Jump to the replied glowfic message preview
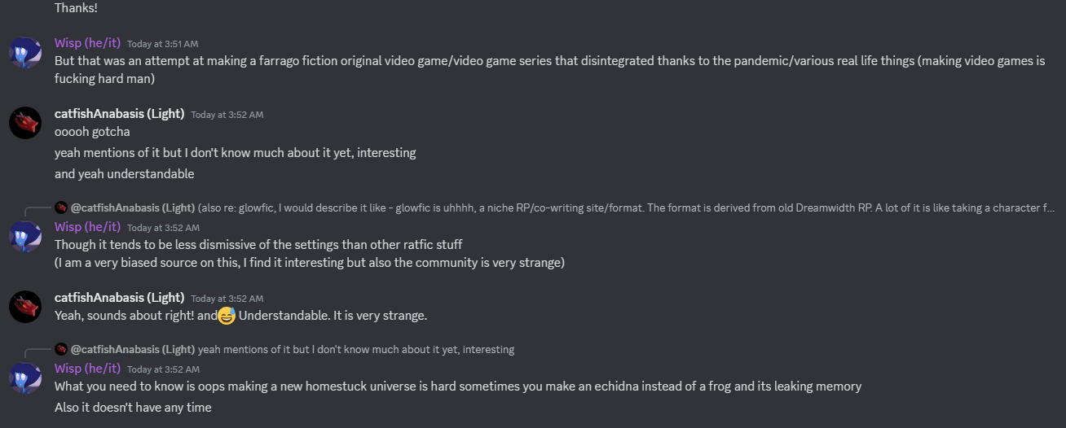Image resolution: width=1066 pixels, height=428 pixels. pyautogui.click(x=628, y=208)
